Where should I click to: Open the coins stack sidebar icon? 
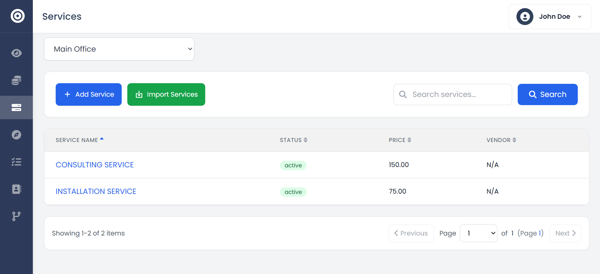click(17, 80)
